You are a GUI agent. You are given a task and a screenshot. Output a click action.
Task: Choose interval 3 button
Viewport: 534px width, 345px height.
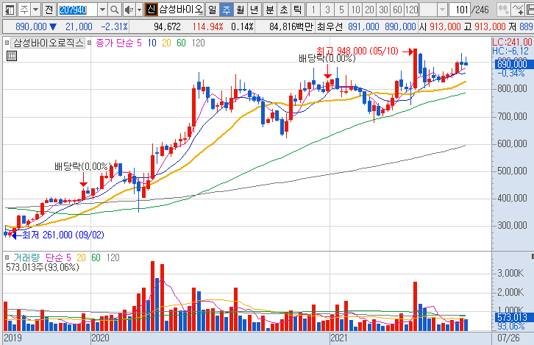(x=327, y=10)
